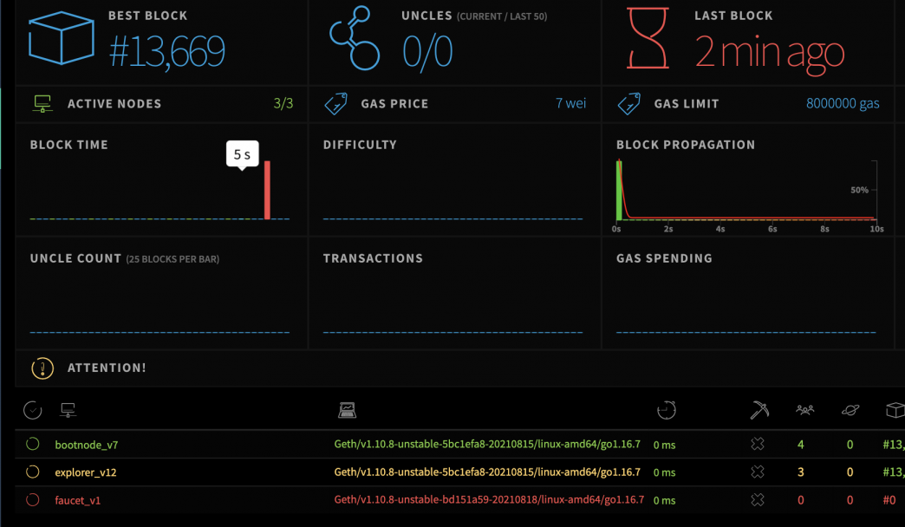The width and height of the screenshot is (905, 527).
Task: Sort by node name monitor icon
Action: (68, 410)
